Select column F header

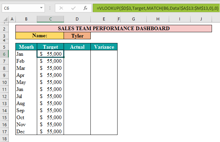click(x=119, y=19)
